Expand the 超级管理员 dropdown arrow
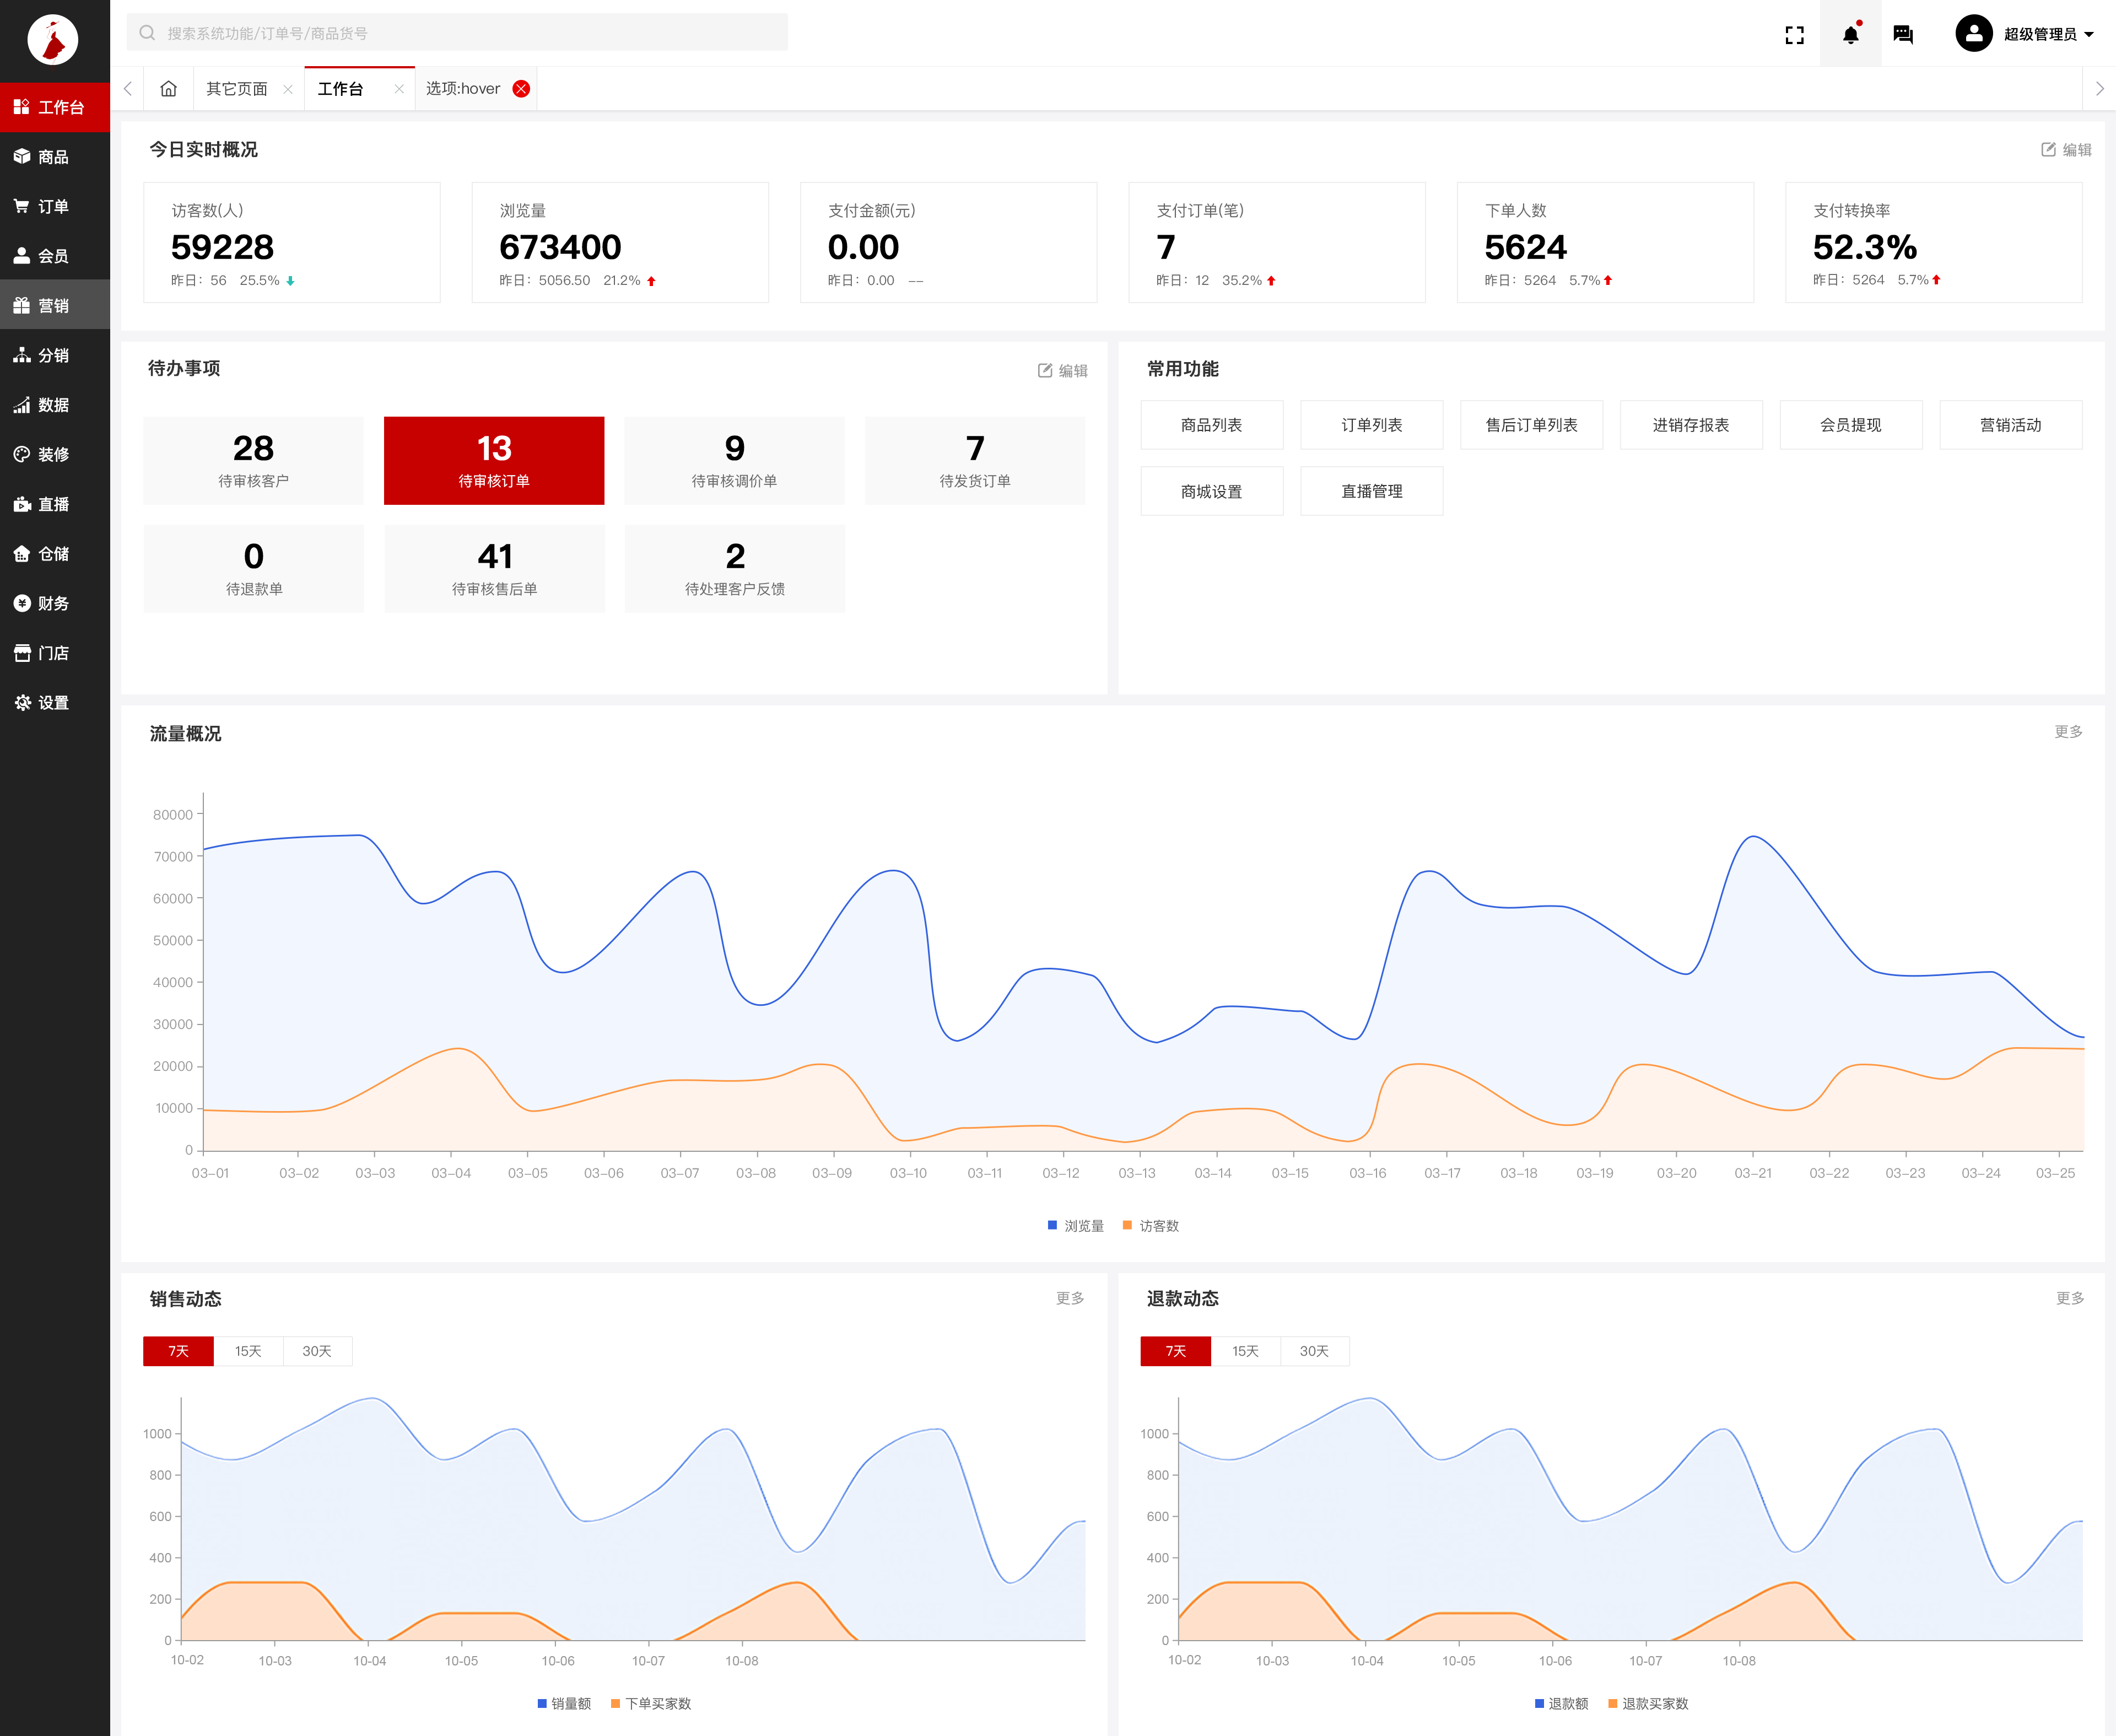The width and height of the screenshot is (2116, 1736). pyautogui.click(x=2089, y=35)
